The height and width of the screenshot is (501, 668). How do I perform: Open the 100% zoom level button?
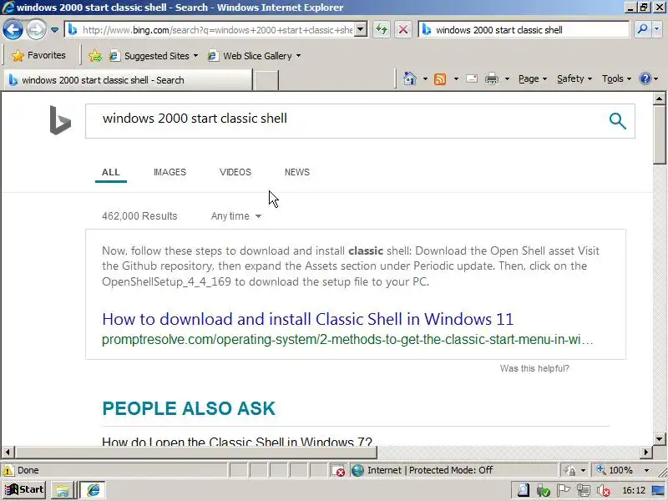tap(615, 470)
